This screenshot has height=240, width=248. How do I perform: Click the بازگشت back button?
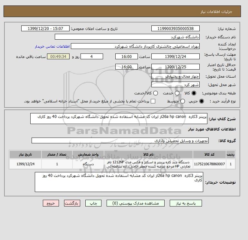click(x=72, y=203)
